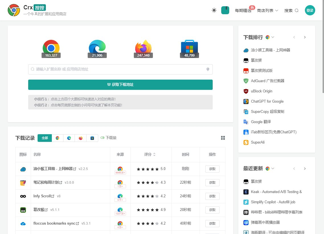Click the floccus cloud icon in table
This screenshot has width=324, height=234.
point(23,223)
